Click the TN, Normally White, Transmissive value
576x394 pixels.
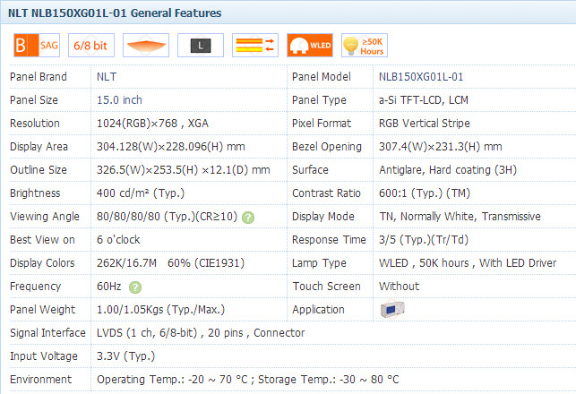(460, 217)
